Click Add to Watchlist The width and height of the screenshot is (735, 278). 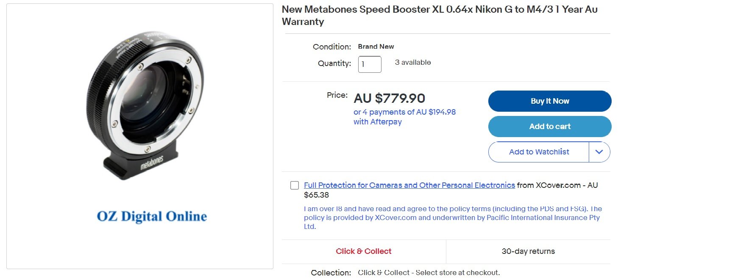(539, 152)
